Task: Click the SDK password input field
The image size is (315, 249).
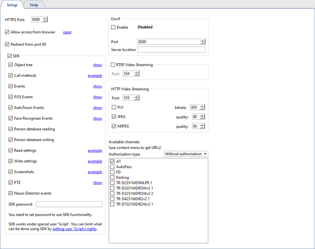Action: tap(69, 204)
